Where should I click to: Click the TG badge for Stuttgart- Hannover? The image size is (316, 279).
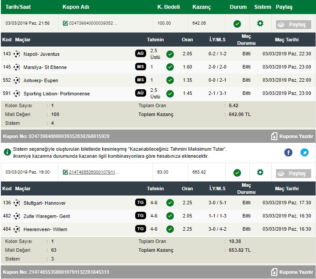(x=140, y=203)
